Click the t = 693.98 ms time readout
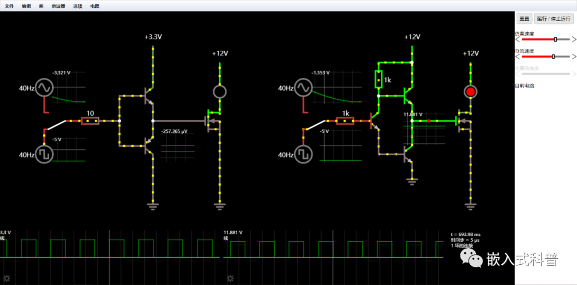This screenshot has height=285, width=577. tap(465, 234)
